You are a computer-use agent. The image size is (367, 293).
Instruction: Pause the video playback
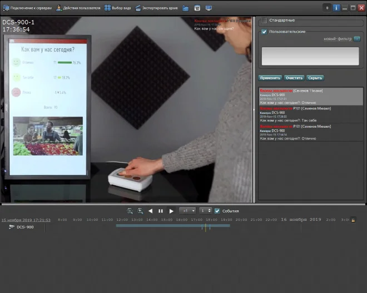click(x=161, y=211)
